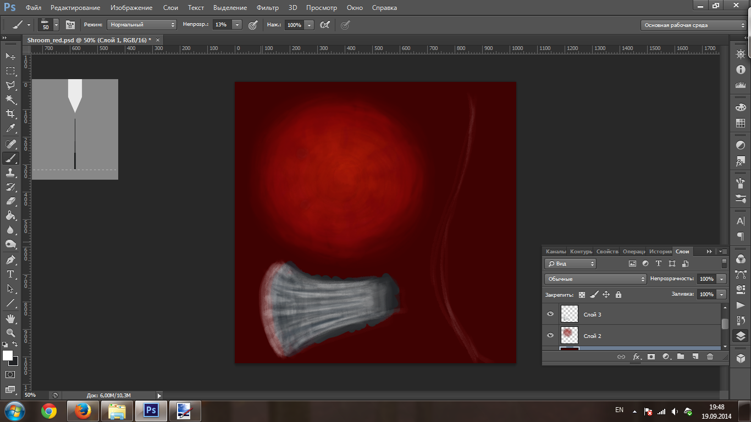The height and width of the screenshot is (422, 751).
Task: Select the Eyedropper tool
Action: pyautogui.click(x=10, y=129)
